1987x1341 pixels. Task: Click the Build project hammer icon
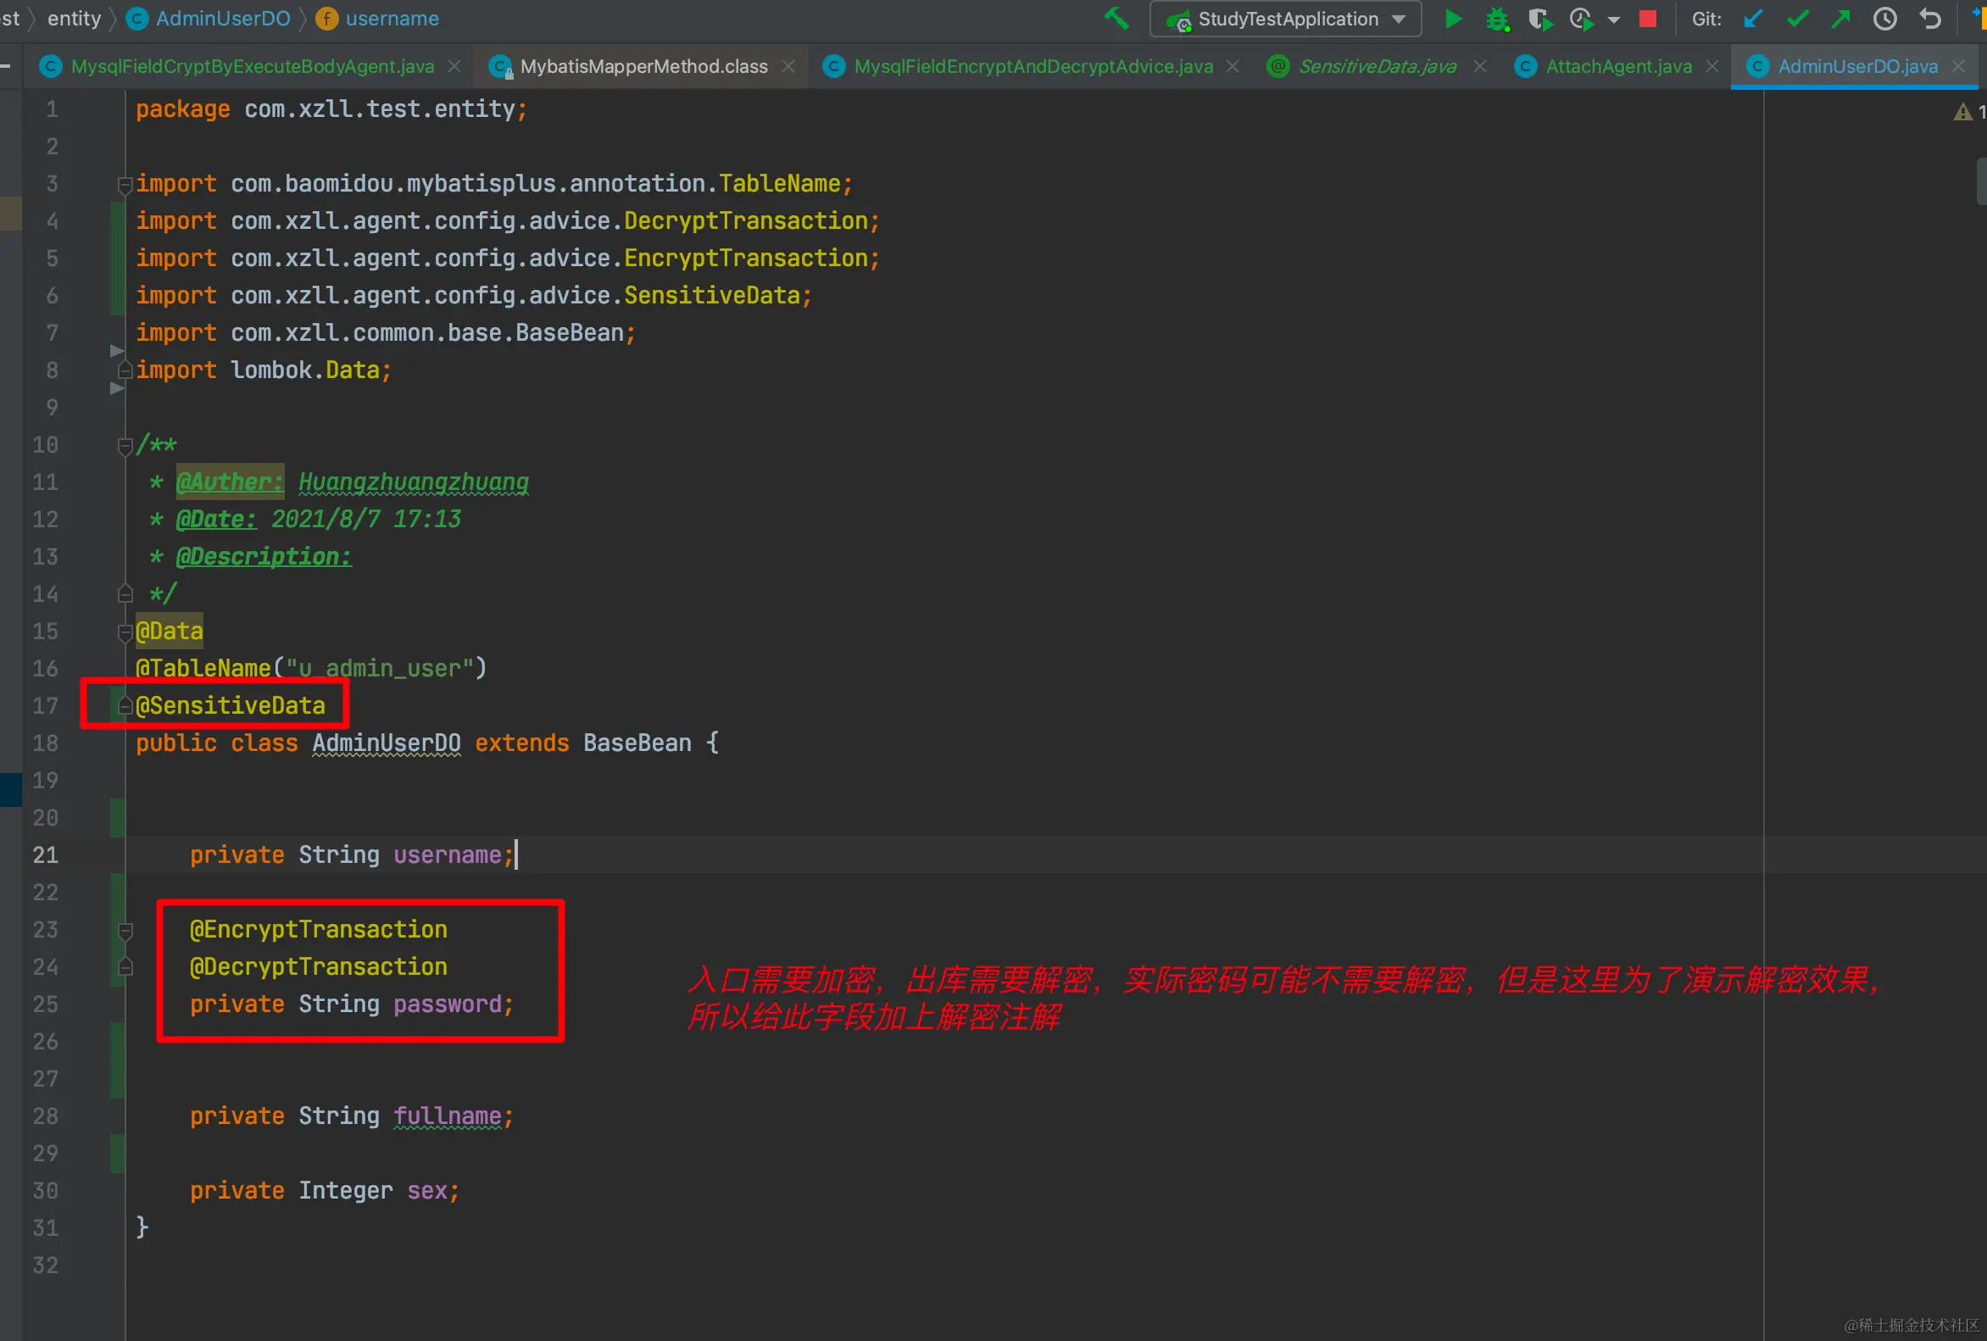(x=1116, y=19)
